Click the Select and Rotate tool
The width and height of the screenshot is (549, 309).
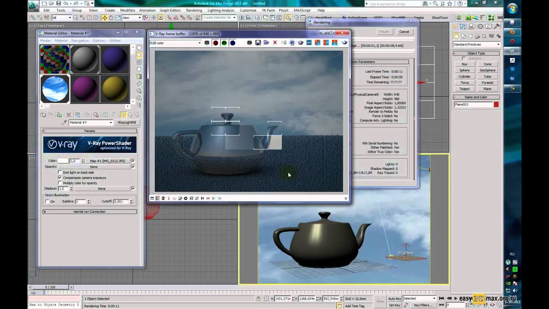pos(111,18)
